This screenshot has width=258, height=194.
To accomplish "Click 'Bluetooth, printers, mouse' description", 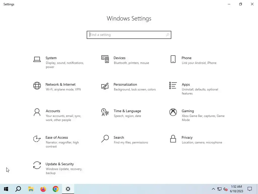I will 131,63.
